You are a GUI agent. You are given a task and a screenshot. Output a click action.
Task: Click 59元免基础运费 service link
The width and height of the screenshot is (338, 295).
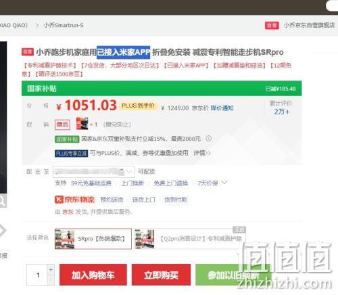pos(91,183)
